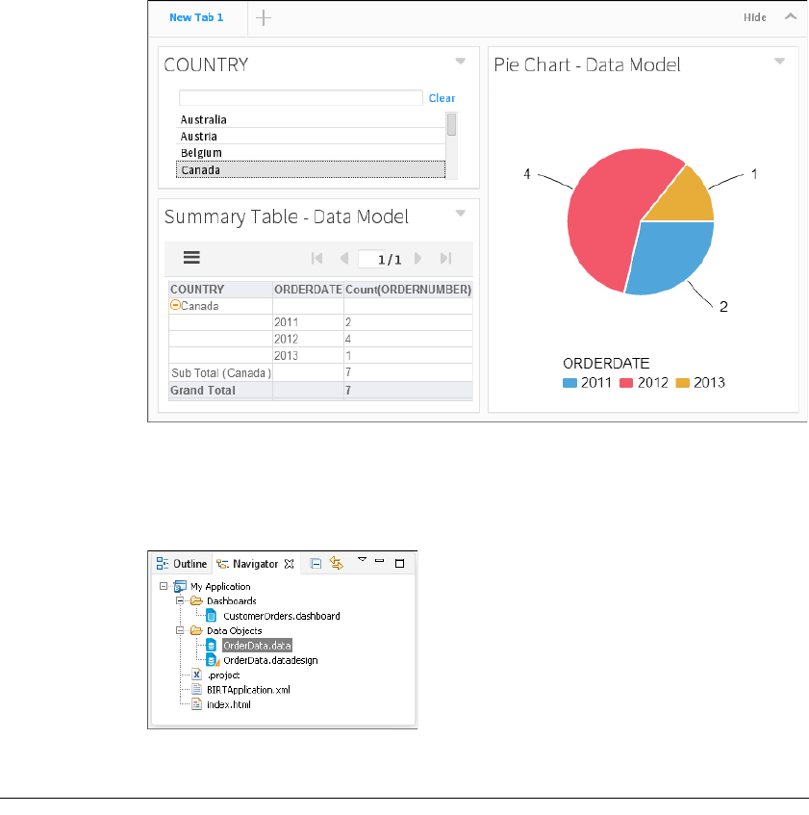Go to last page of summary table

coord(445,258)
